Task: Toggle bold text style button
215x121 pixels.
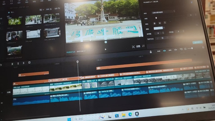Action: tap(155, 23)
